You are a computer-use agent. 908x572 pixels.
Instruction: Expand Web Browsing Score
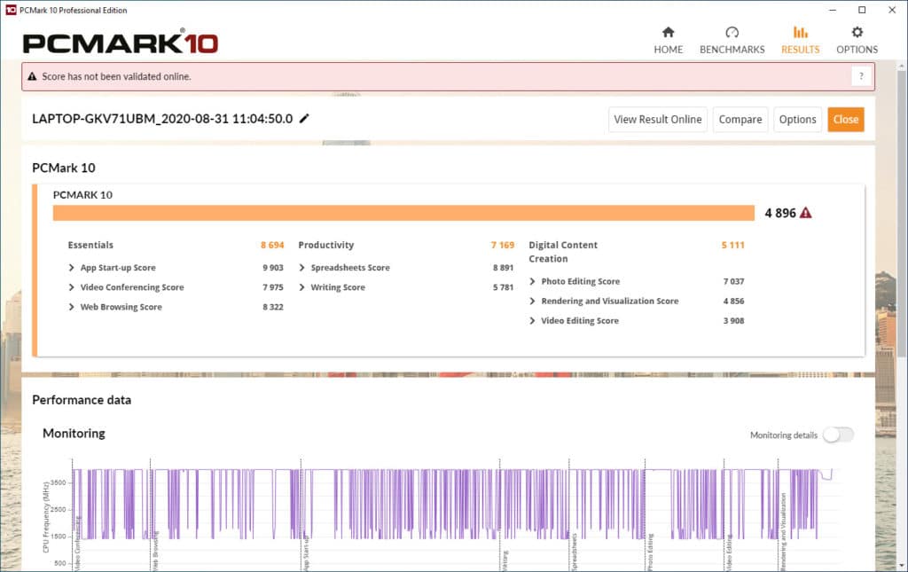[x=71, y=307]
